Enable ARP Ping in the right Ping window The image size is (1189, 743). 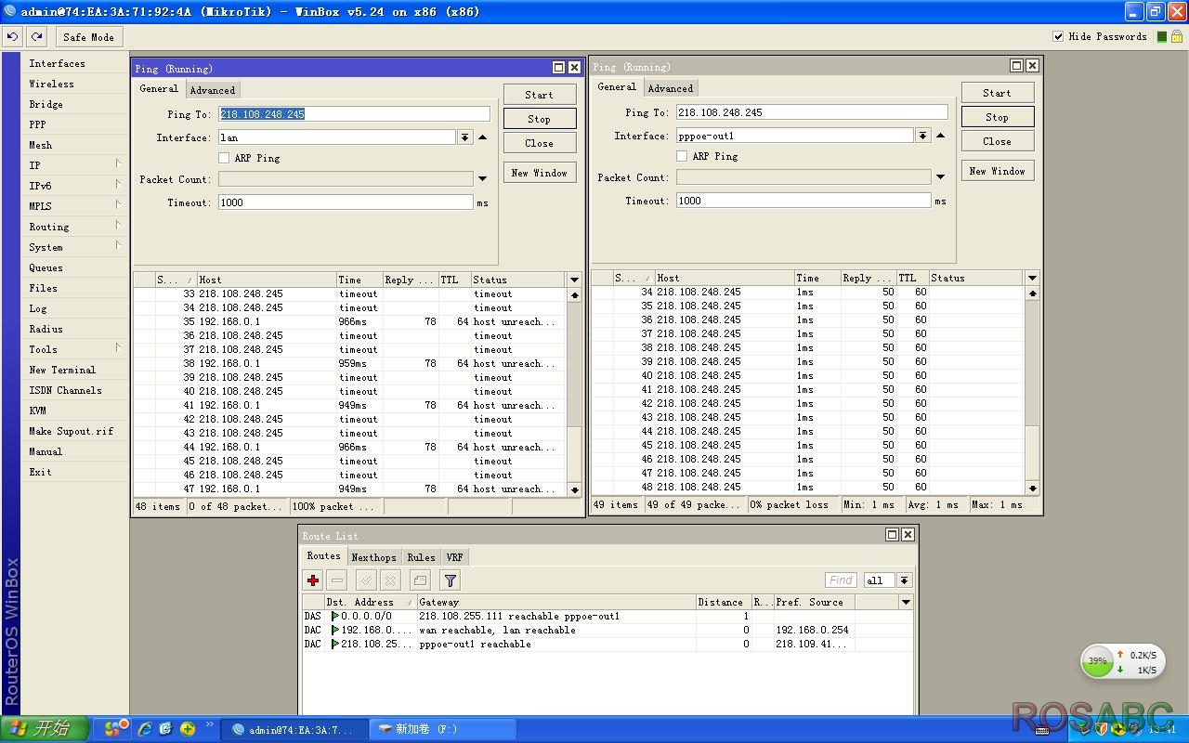(682, 156)
